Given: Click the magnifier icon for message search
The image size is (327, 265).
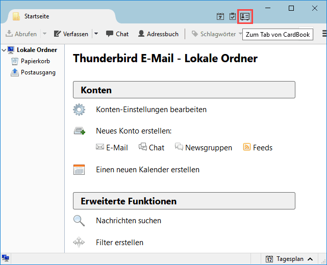Looking at the screenshot, I should point(79,221).
